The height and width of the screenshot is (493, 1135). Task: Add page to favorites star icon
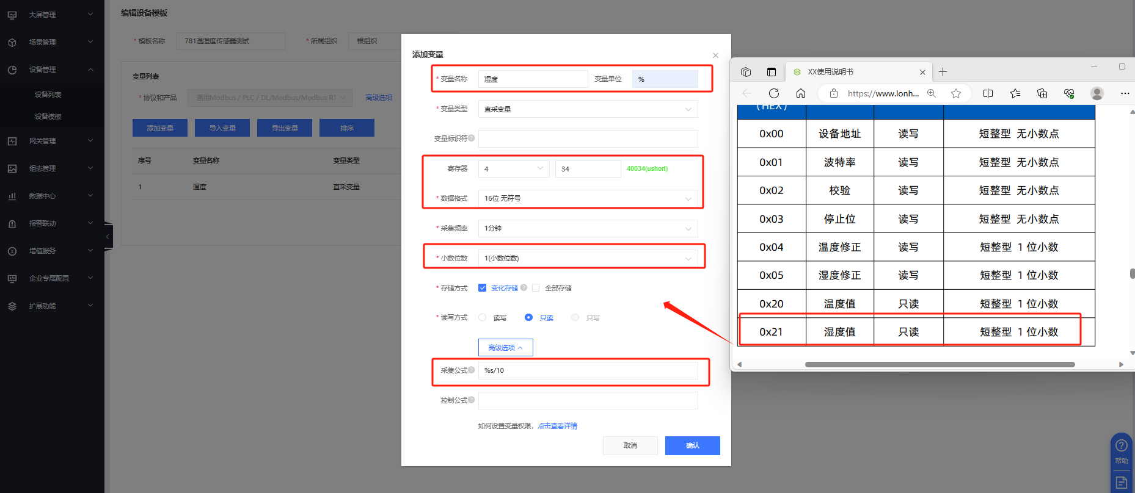pos(956,93)
